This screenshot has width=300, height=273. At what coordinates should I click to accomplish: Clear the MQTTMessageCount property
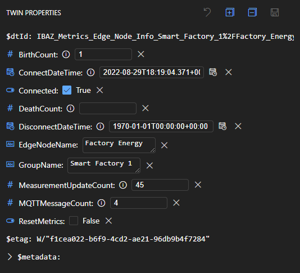pyautogui.click(x=176, y=203)
